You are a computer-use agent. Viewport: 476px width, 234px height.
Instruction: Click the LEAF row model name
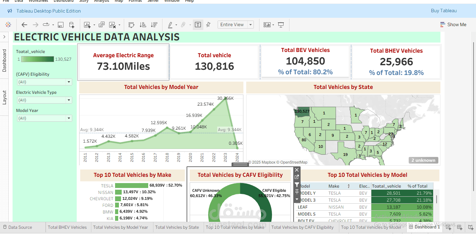(303, 207)
